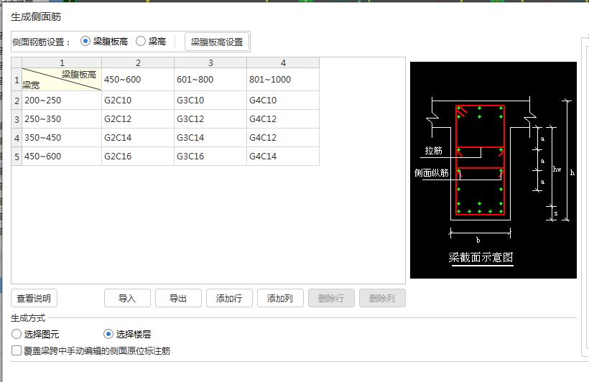The image size is (589, 382).
Task: Select the 350~450 beam width cell
Action: (x=62, y=138)
